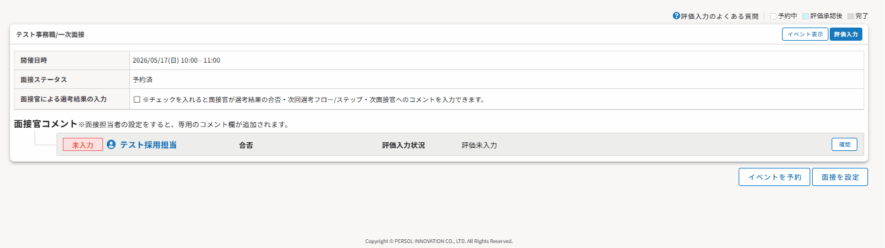The image size is (885, 248).
Task: Open the 評価入力のよくある質問 link
Action: [719, 16]
